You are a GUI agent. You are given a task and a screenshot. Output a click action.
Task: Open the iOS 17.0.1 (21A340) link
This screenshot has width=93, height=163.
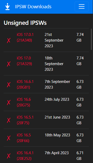[x=25, y=37]
